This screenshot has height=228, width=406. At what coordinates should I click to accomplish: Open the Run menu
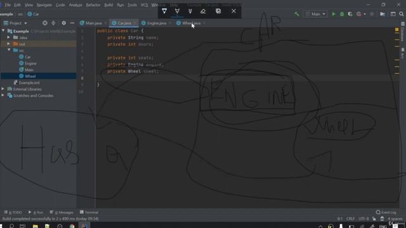120,5
